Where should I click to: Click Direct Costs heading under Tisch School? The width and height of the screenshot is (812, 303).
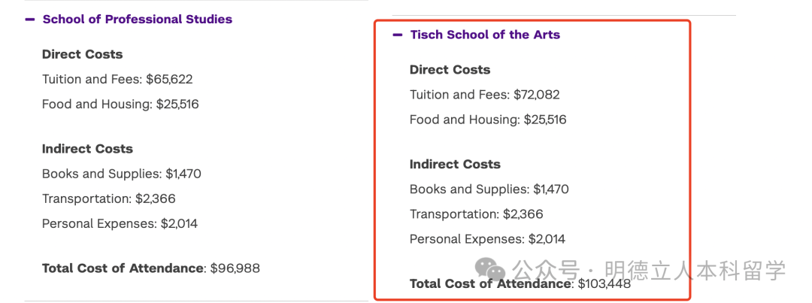coord(450,70)
